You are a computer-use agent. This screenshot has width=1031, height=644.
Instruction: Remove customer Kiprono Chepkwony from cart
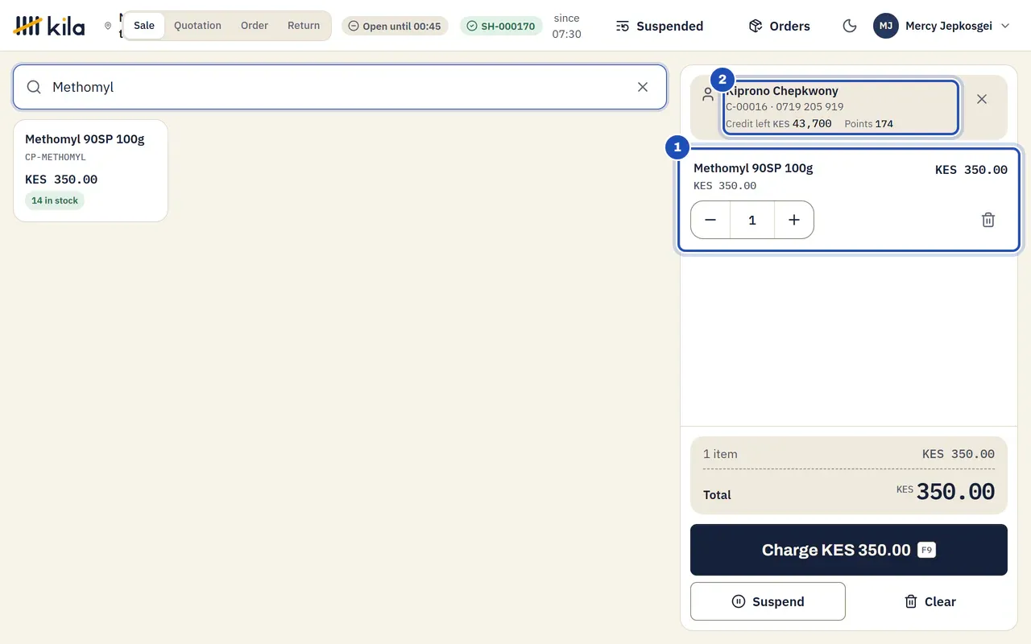coord(982,99)
